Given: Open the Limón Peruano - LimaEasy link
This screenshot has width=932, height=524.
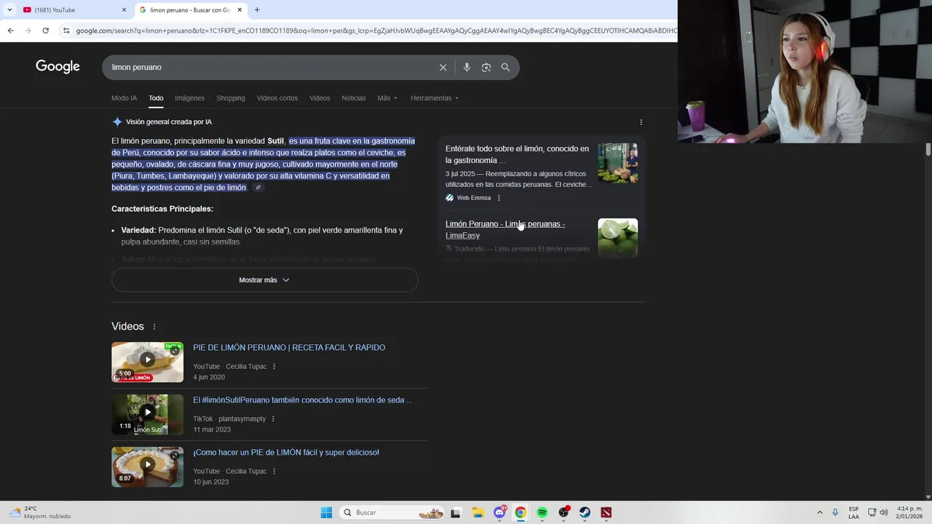Looking at the screenshot, I should click(x=505, y=229).
